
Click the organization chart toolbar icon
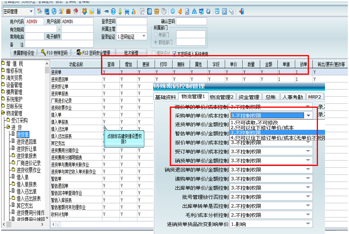(x=194, y=11)
